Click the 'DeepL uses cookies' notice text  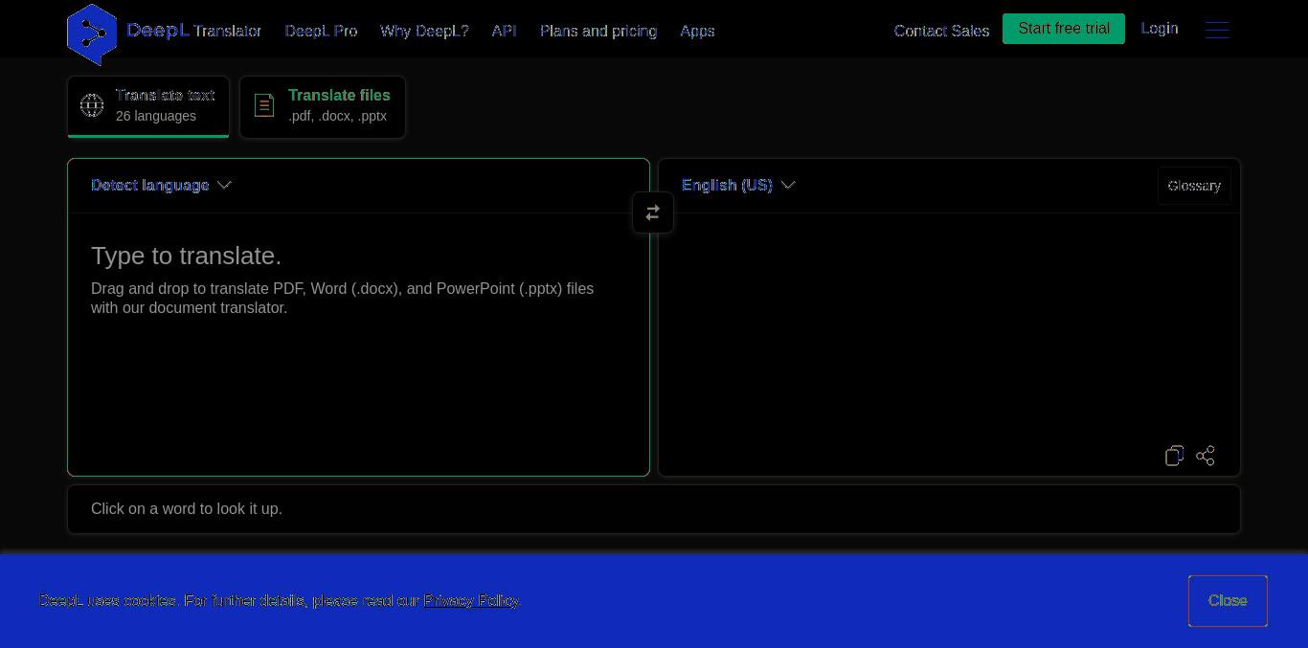(x=280, y=601)
